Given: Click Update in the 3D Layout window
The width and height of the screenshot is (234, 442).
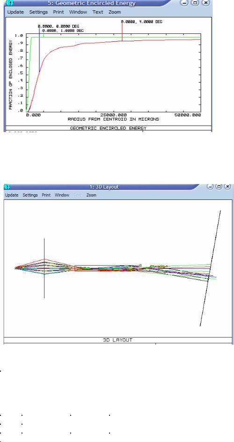Looking at the screenshot, I should pos(12,195).
